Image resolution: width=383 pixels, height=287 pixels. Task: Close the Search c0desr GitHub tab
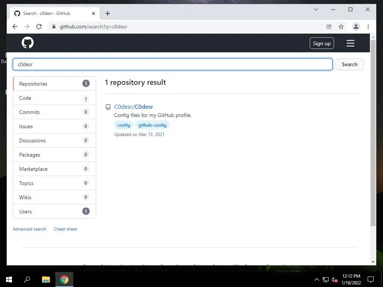pyautogui.click(x=93, y=13)
